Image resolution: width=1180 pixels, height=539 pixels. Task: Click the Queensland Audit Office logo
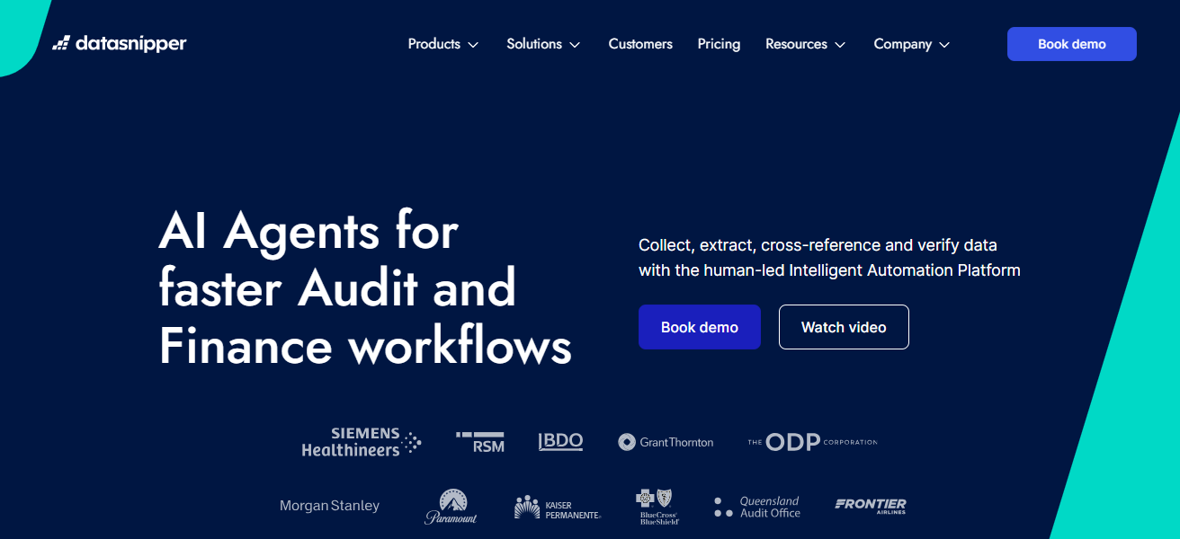coord(756,507)
